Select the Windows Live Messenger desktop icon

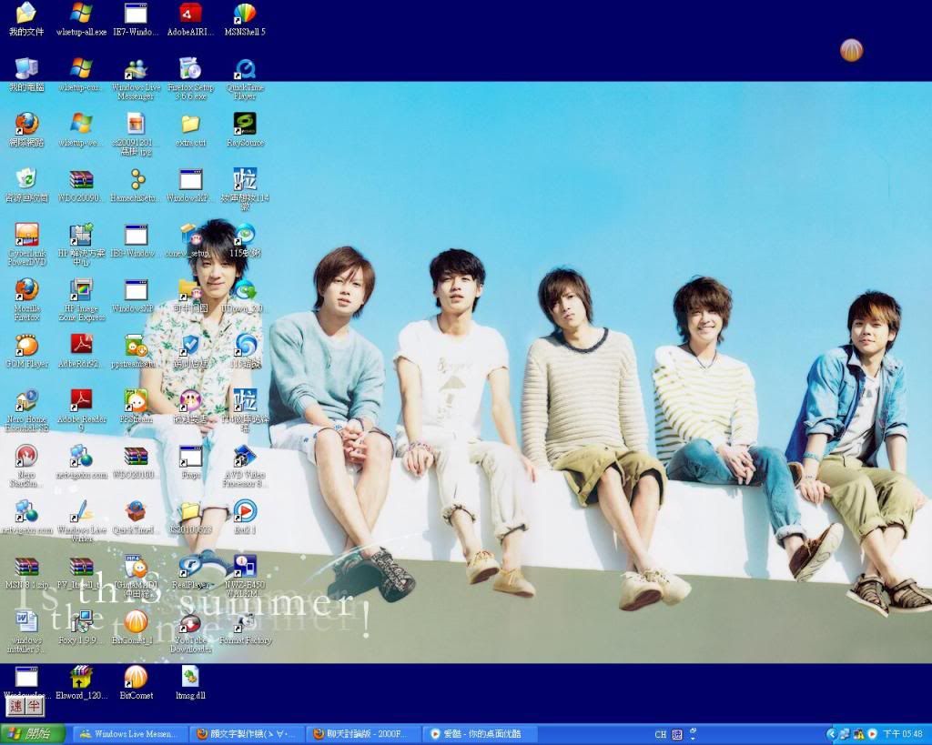click(x=136, y=70)
